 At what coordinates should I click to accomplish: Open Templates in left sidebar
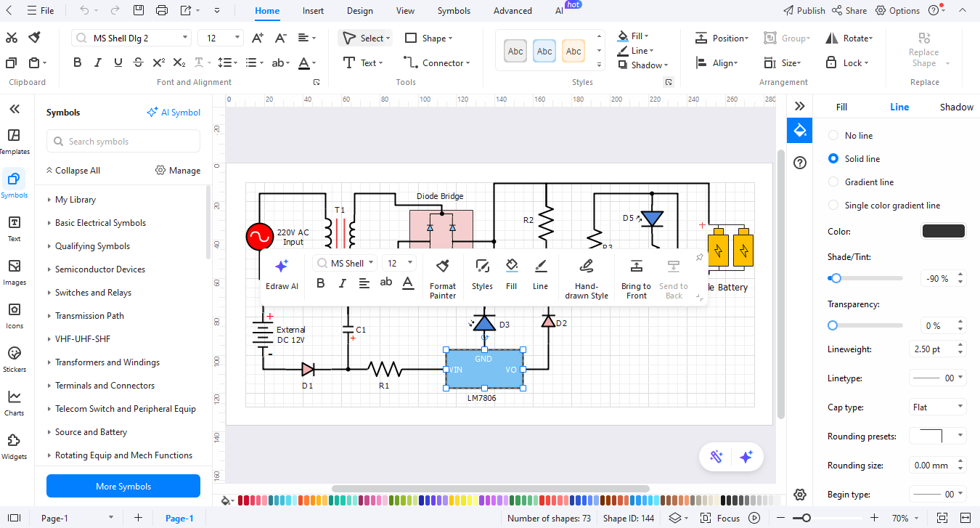pos(14,142)
